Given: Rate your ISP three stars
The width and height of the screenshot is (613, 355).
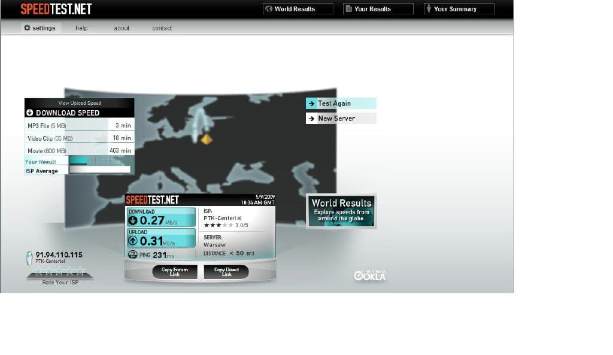Looking at the screenshot, I should 59,271.
